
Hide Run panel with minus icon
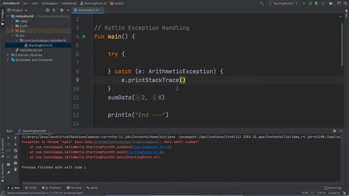pos(340,131)
